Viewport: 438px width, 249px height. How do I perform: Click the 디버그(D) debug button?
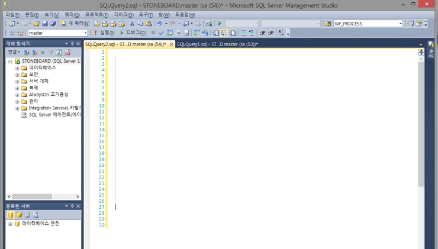[133, 33]
